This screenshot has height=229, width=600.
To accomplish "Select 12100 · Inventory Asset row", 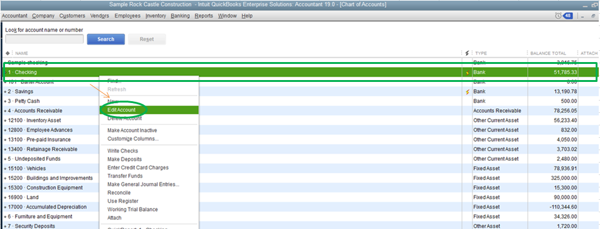I will point(300,120).
